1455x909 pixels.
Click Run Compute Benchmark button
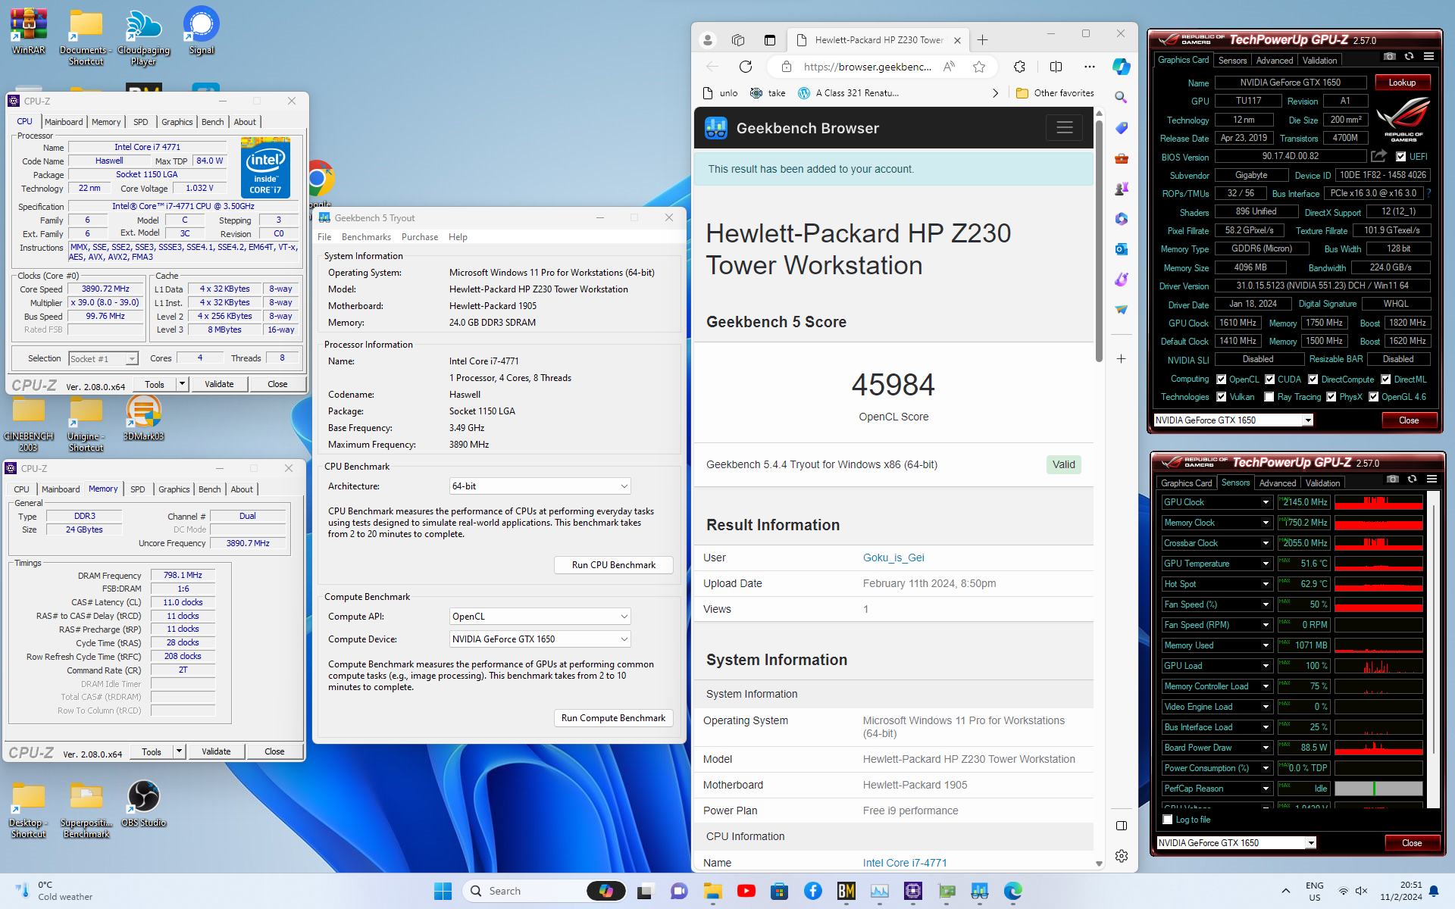click(614, 718)
